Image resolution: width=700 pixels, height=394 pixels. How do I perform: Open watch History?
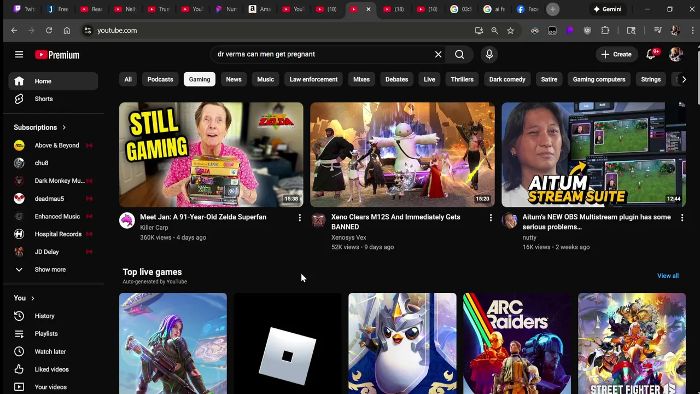tap(54, 316)
